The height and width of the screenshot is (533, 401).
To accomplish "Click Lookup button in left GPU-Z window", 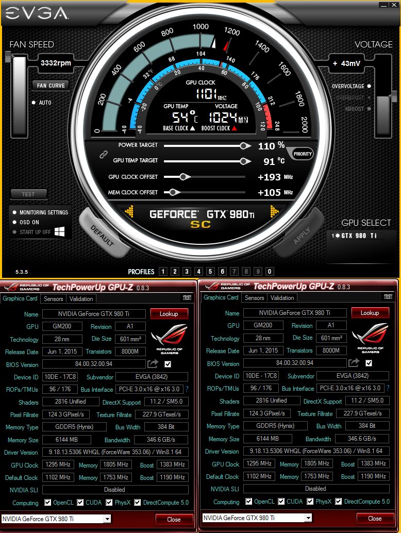I will 169,314.
